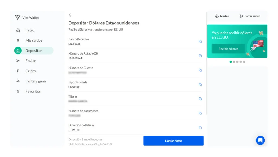This screenshot has height=157, width=278.
Task: Open the chat support bubble
Action: click(260, 140)
